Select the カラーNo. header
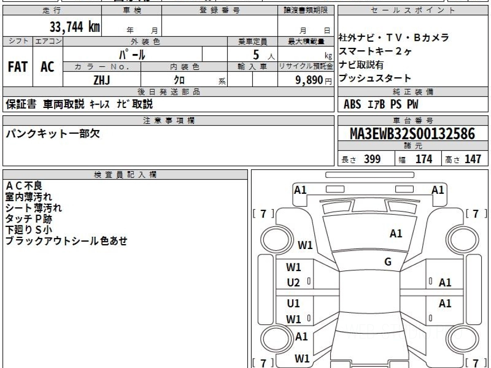This screenshot has height=368, width=491. [102, 67]
